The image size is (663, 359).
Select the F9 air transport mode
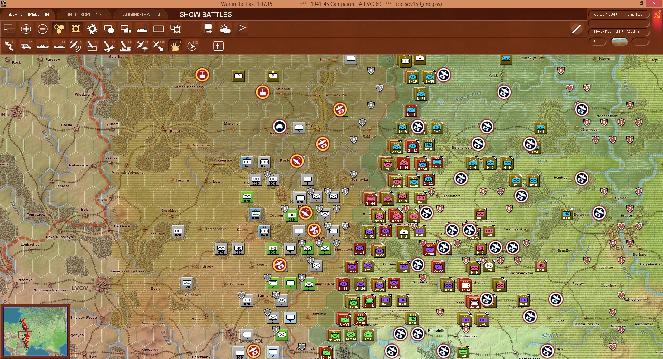click(x=142, y=46)
